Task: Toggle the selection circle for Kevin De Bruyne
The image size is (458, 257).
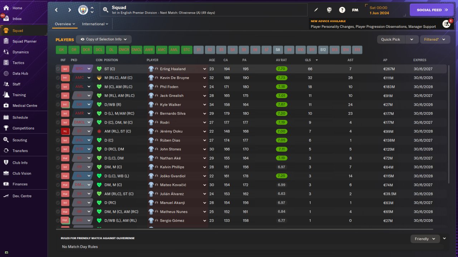Action: 58,78
